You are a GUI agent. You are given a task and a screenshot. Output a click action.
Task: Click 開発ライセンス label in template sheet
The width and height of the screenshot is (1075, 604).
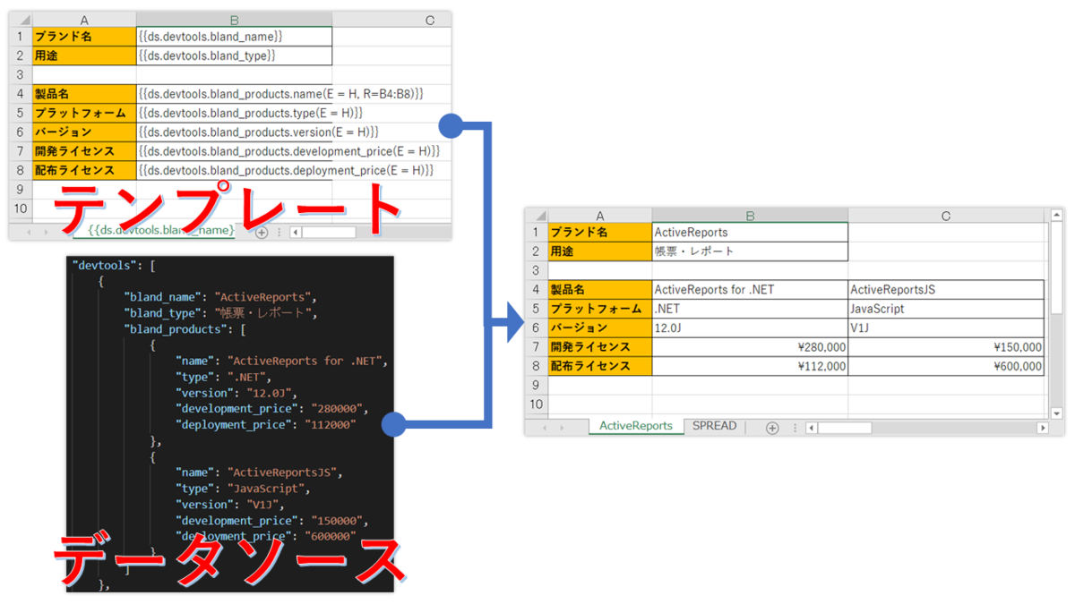tap(84, 151)
